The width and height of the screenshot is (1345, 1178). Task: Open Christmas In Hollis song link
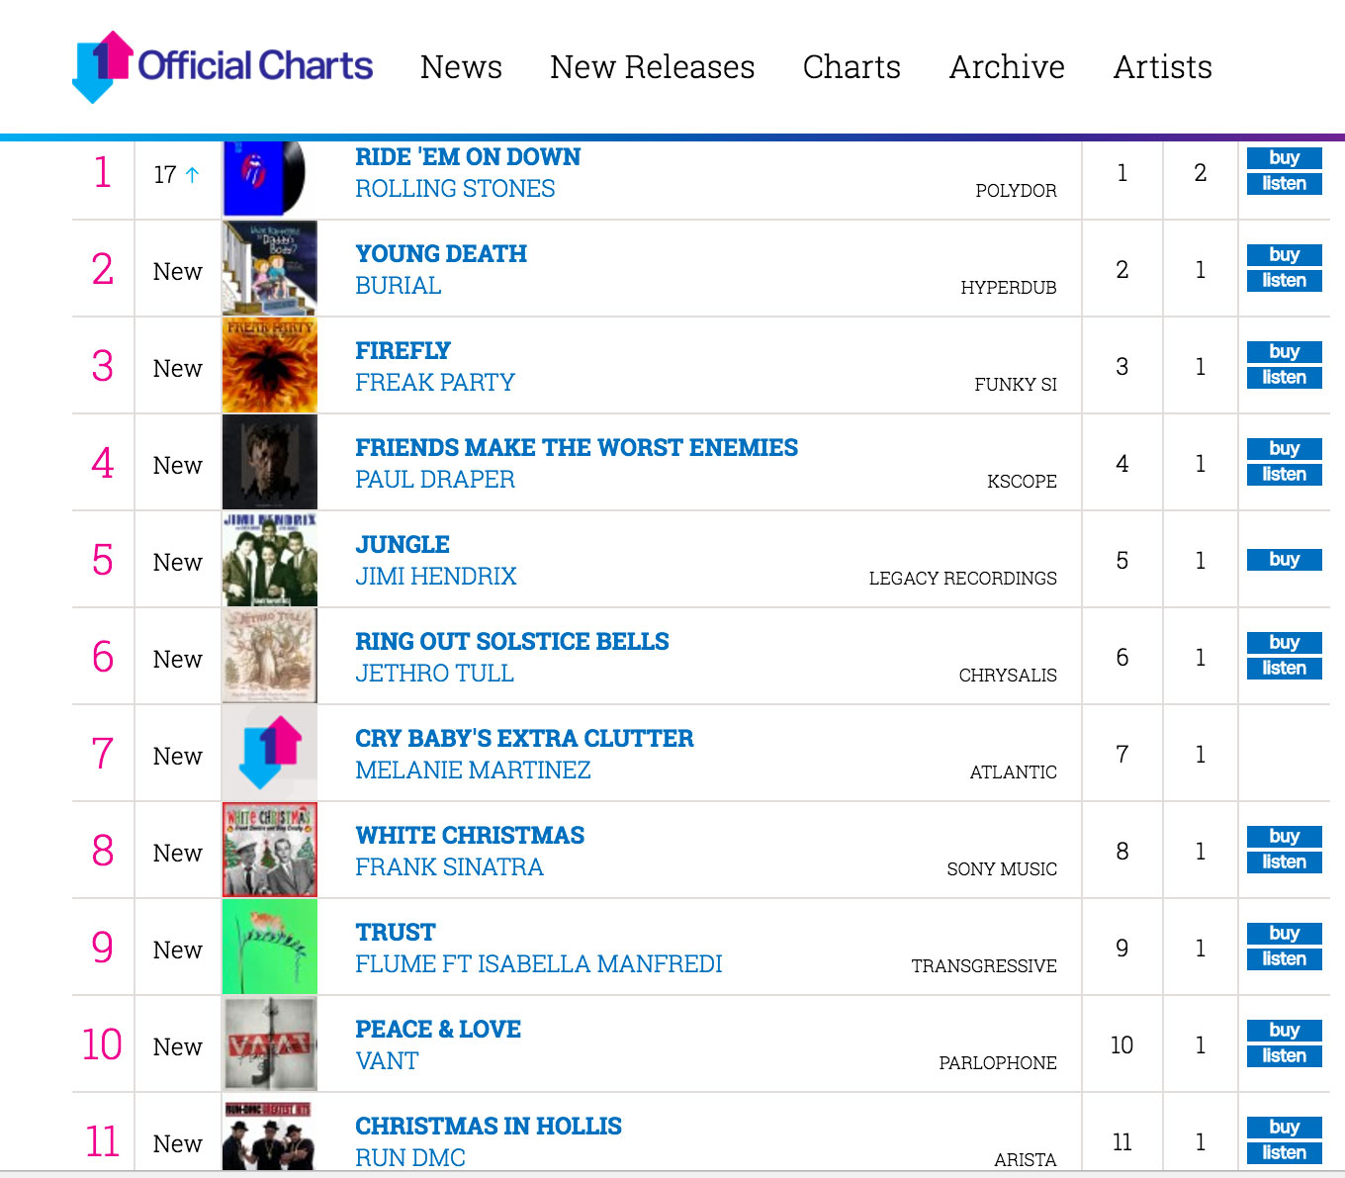(x=489, y=1127)
